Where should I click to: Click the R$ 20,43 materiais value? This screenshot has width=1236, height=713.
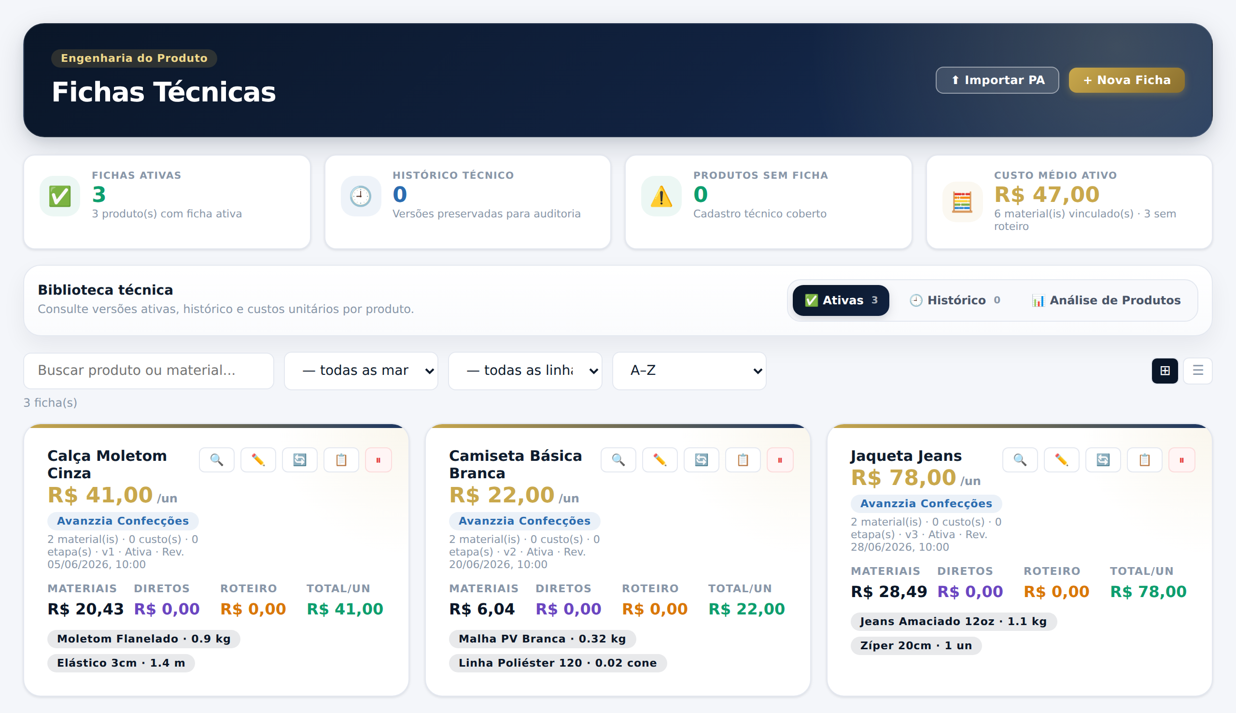[x=85, y=609]
